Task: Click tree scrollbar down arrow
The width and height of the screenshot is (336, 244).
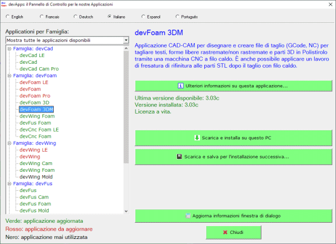Action: click(126, 211)
